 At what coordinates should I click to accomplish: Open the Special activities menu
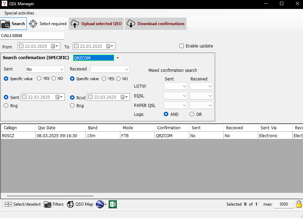pos(19,13)
